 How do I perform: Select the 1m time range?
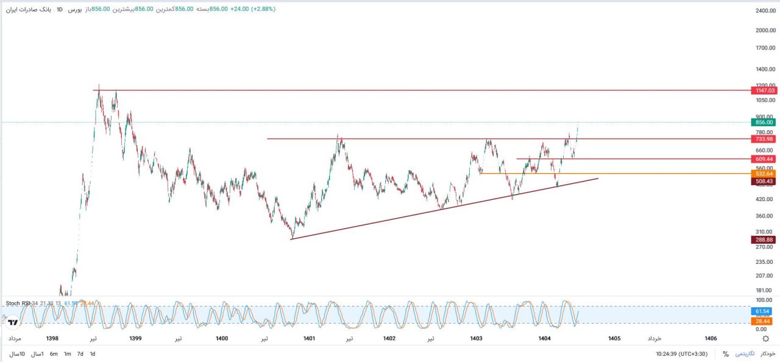[x=67, y=353]
